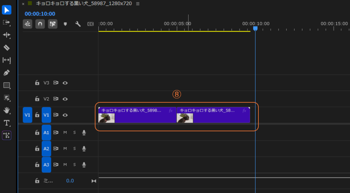Close the sequence tab
350x193 pixels.
(x=23, y=4)
